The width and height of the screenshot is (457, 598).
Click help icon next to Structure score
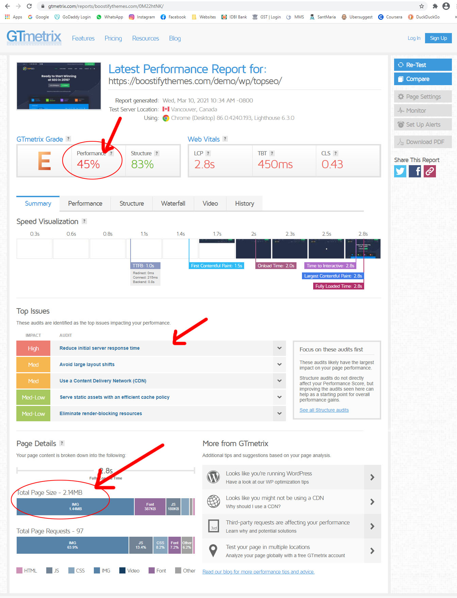(x=157, y=153)
